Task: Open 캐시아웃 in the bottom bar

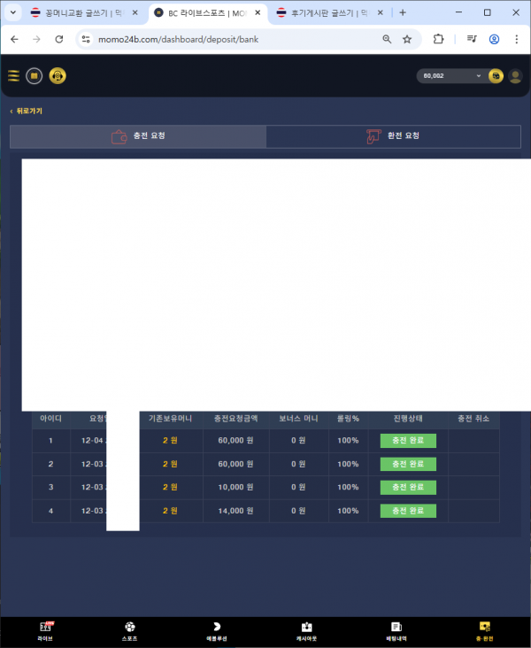Action: (306, 631)
